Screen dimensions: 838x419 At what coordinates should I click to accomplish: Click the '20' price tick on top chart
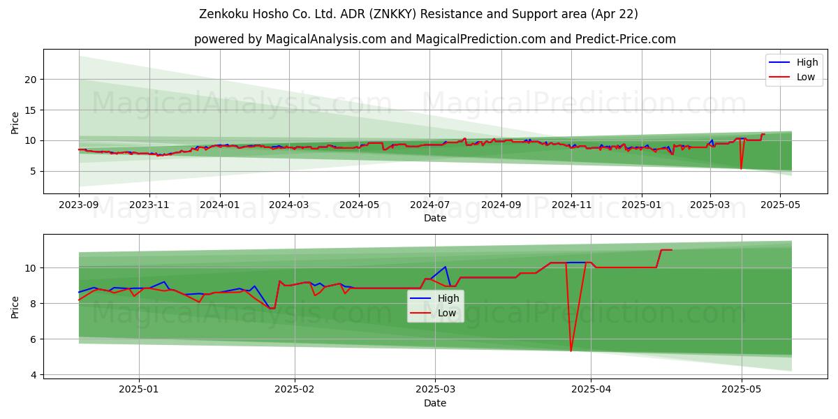tap(30, 80)
